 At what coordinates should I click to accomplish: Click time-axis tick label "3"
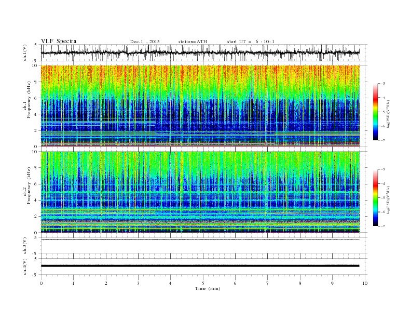[138, 283]
